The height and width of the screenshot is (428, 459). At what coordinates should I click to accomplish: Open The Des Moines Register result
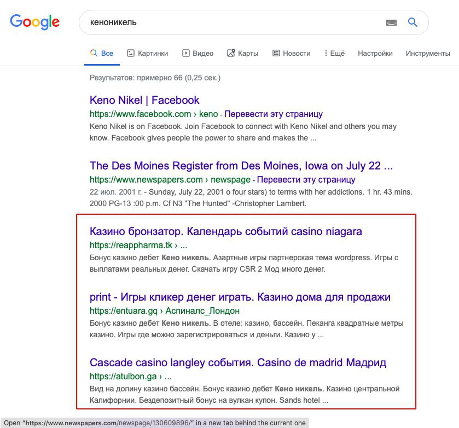(x=241, y=166)
